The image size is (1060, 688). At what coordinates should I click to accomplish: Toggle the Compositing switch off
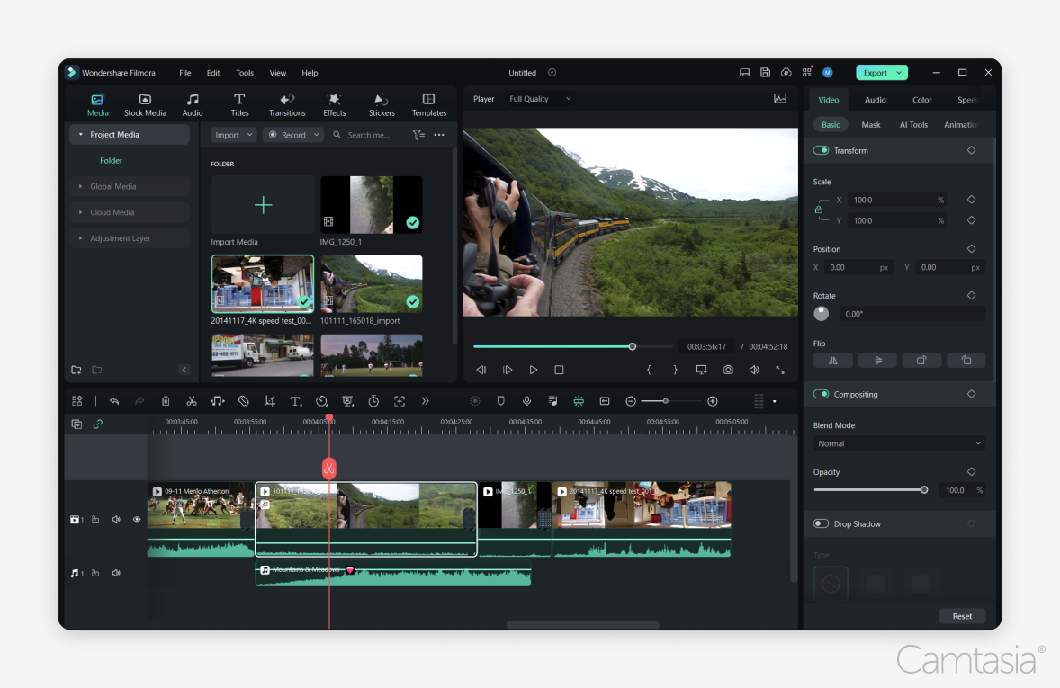click(x=821, y=394)
